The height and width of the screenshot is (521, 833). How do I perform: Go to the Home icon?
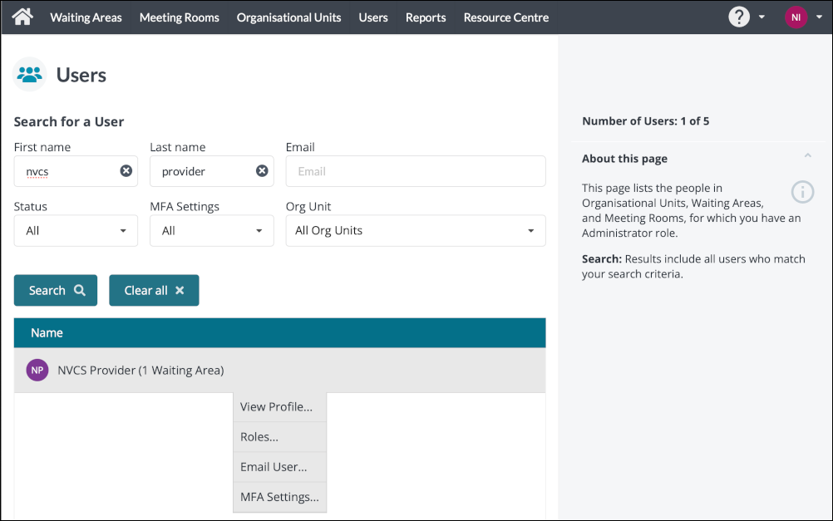click(x=22, y=17)
